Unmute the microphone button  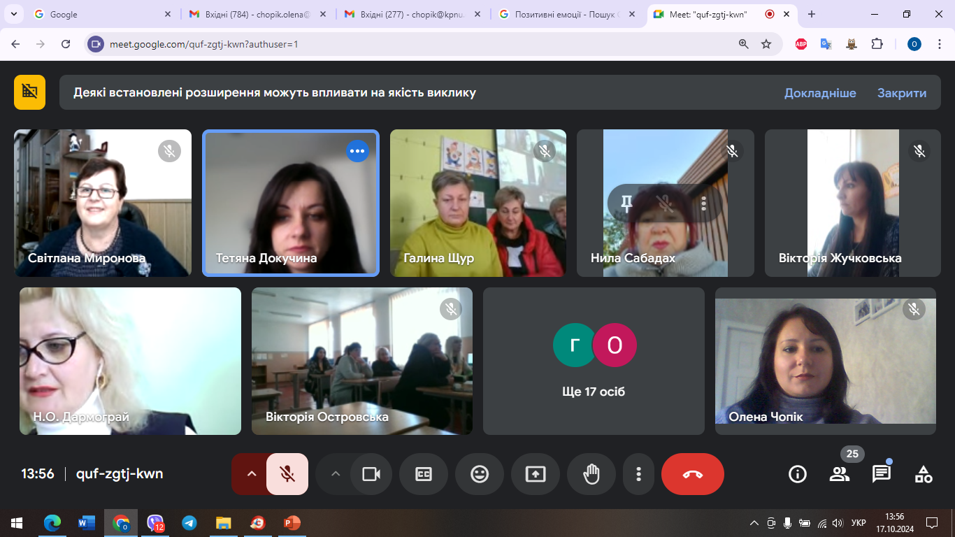(287, 474)
